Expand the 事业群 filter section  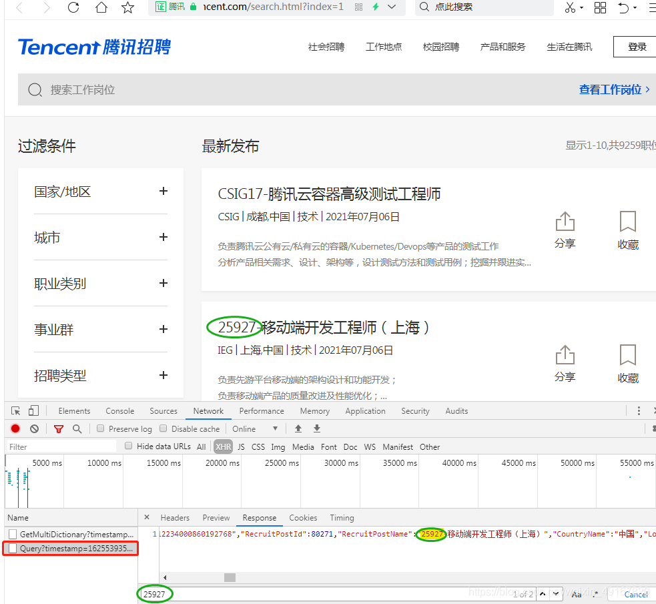(163, 329)
